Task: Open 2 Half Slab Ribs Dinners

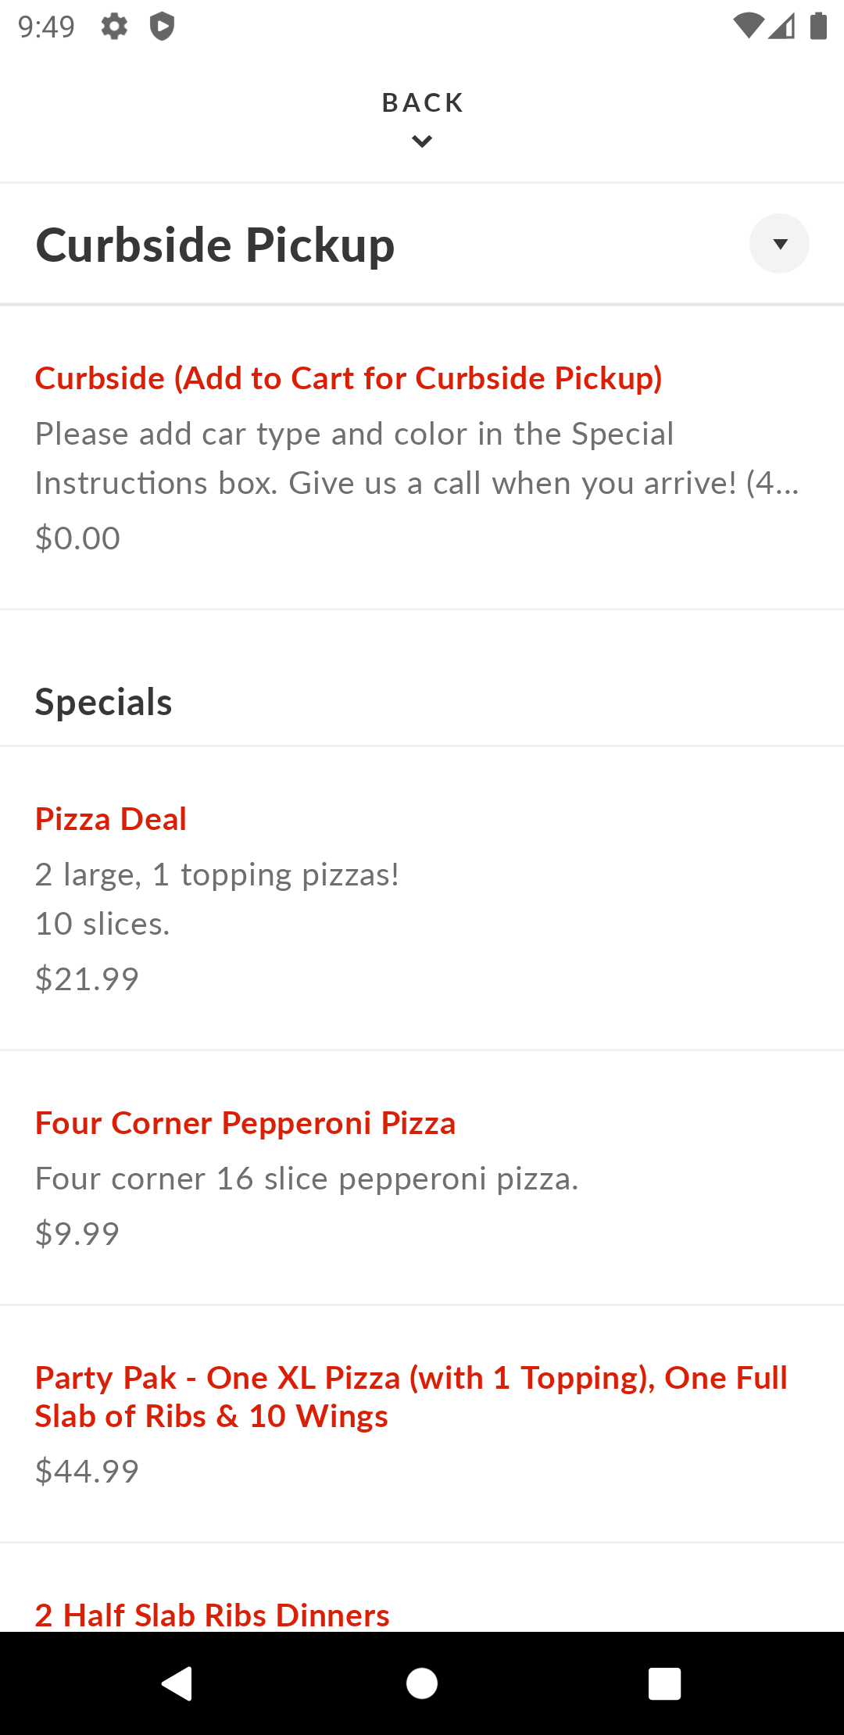Action: tap(212, 1615)
